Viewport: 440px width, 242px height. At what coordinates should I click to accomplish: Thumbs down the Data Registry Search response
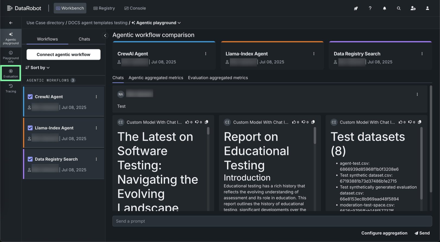[x=410, y=122]
